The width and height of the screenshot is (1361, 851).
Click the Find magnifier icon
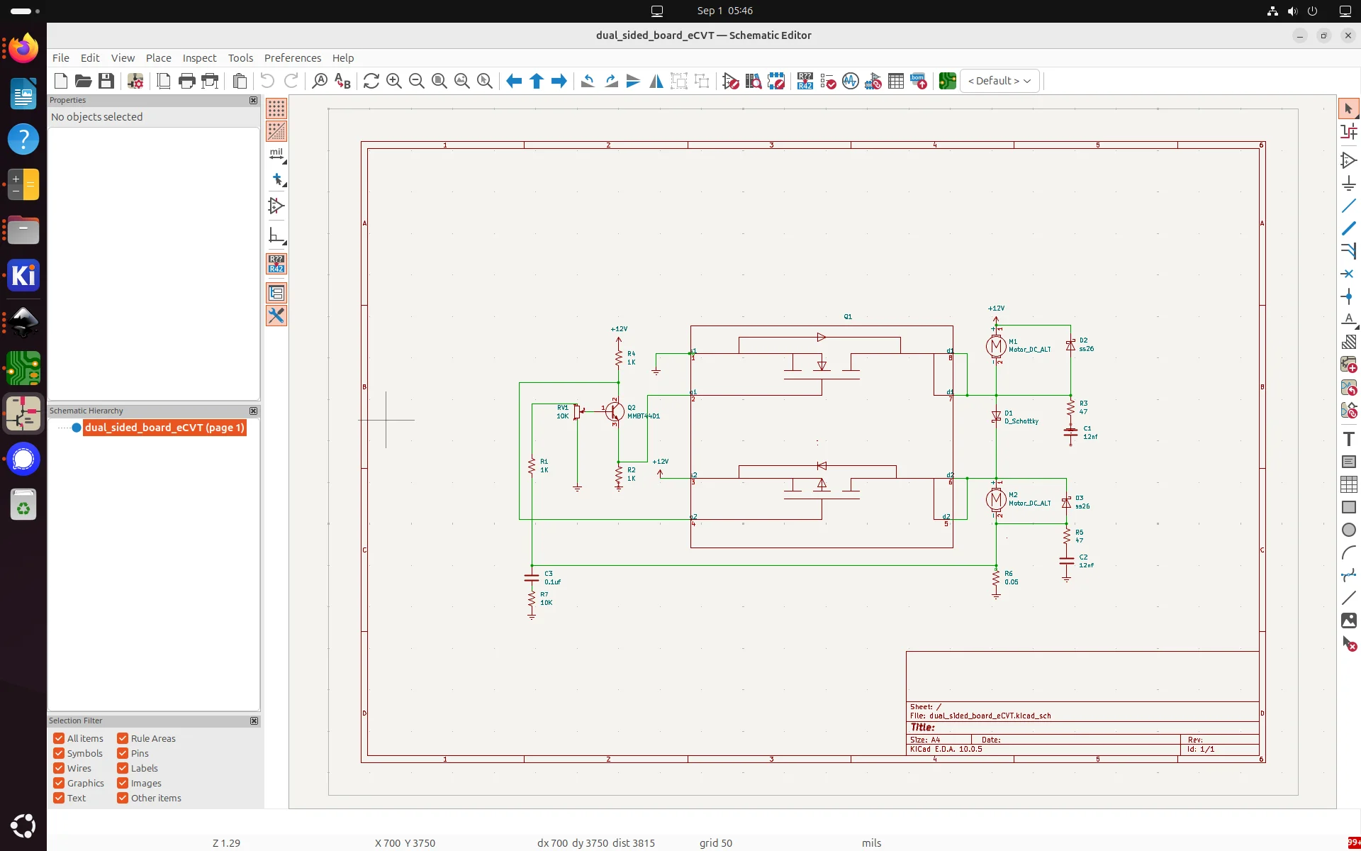320,81
